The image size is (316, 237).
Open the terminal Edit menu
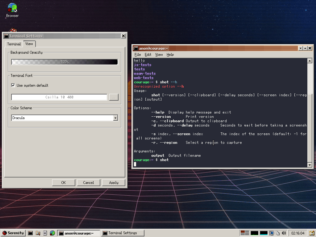coord(148,55)
